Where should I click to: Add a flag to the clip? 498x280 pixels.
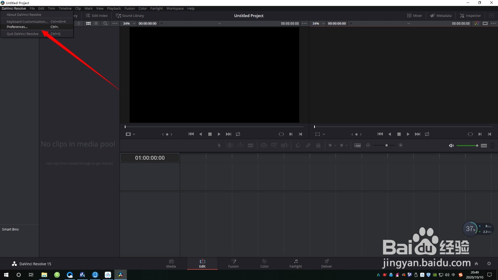(330, 145)
